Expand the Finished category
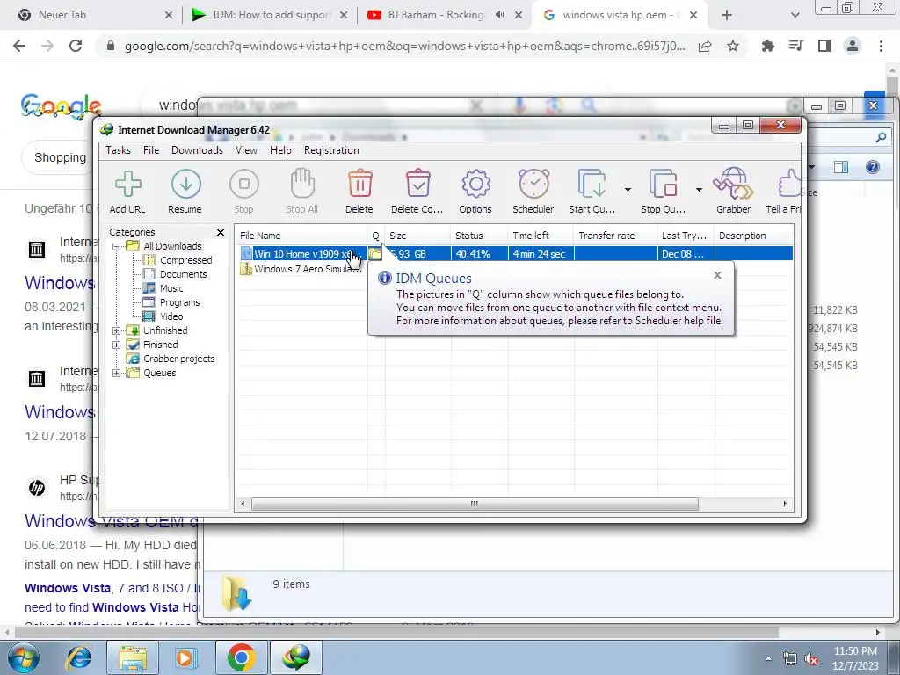900x675 pixels. pos(117,345)
